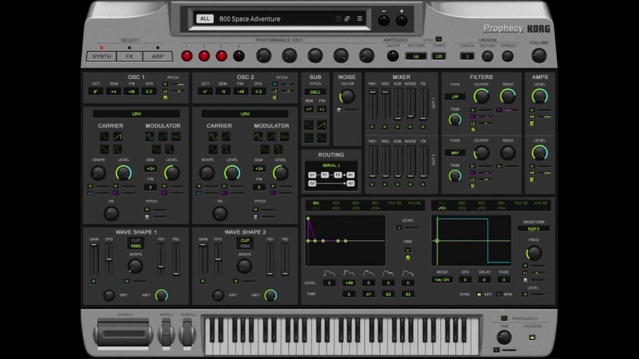This screenshot has width=639, height=359.
Task: Choose the OSC source for OSC 2 modulator
Action: 285,137
